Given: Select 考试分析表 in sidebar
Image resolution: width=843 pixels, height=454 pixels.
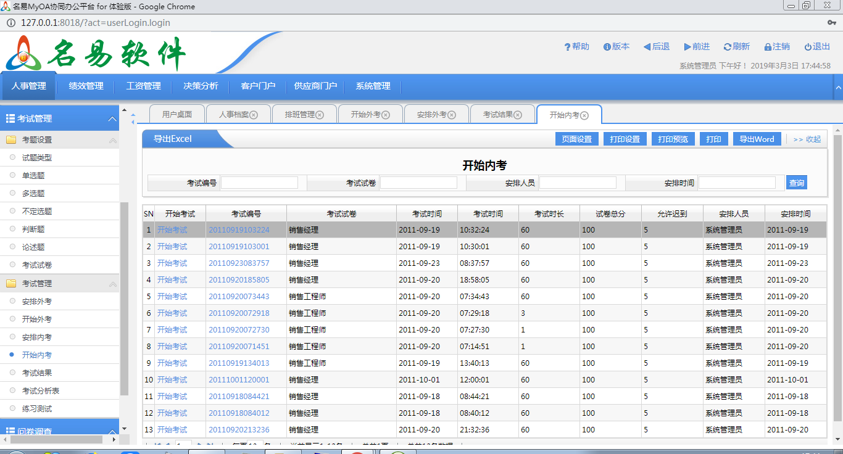Looking at the screenshot, I should click(41, 391).
